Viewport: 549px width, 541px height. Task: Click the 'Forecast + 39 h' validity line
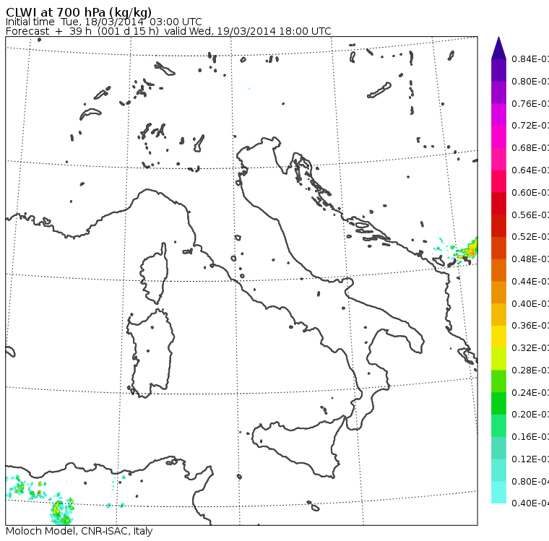168,31
